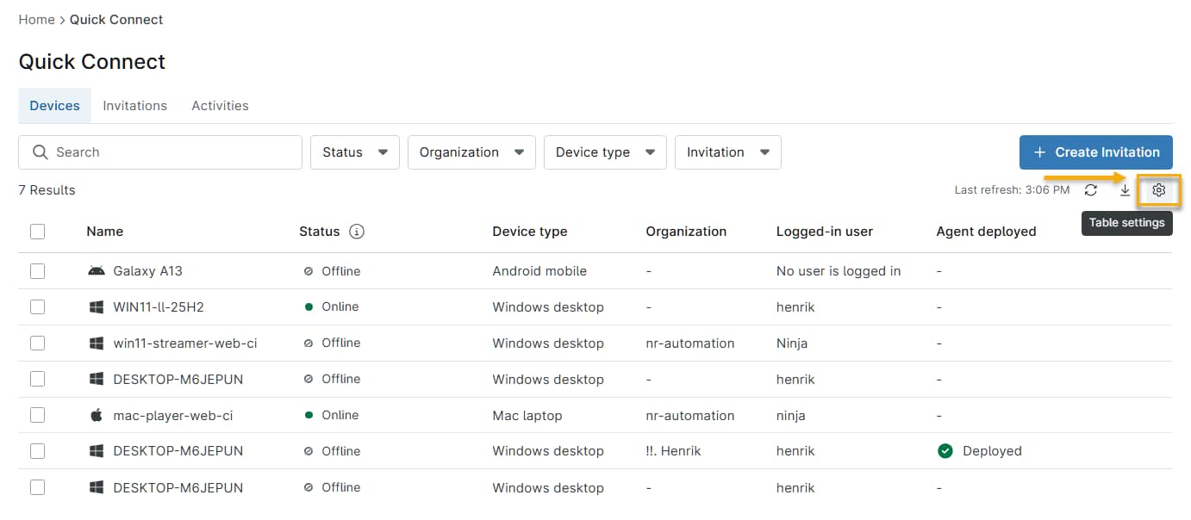Screen dimensions: 1191x520
Task: Click 'Online' status text for WIN11-ll-25H2
Action: 340,307
